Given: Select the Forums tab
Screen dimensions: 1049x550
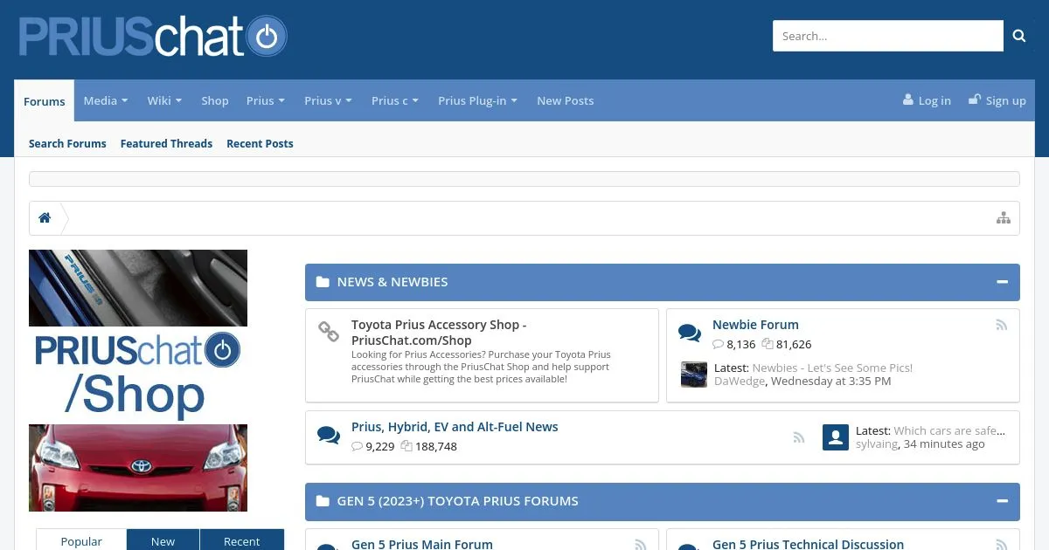Looking at the screenshot, I should pyautogui.click(x=45, y=101).
